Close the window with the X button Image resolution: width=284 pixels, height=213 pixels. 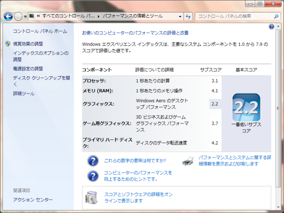coord(273,4)
